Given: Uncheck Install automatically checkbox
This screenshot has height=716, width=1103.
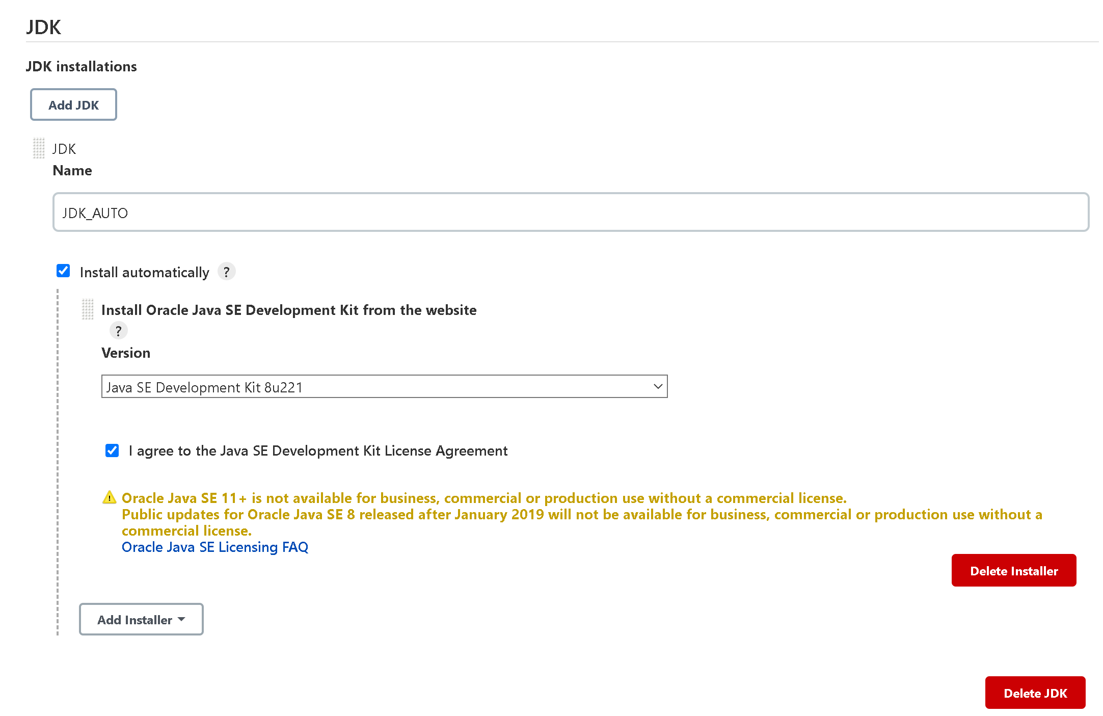Looking at the screenshot, I should coord(63,271).
